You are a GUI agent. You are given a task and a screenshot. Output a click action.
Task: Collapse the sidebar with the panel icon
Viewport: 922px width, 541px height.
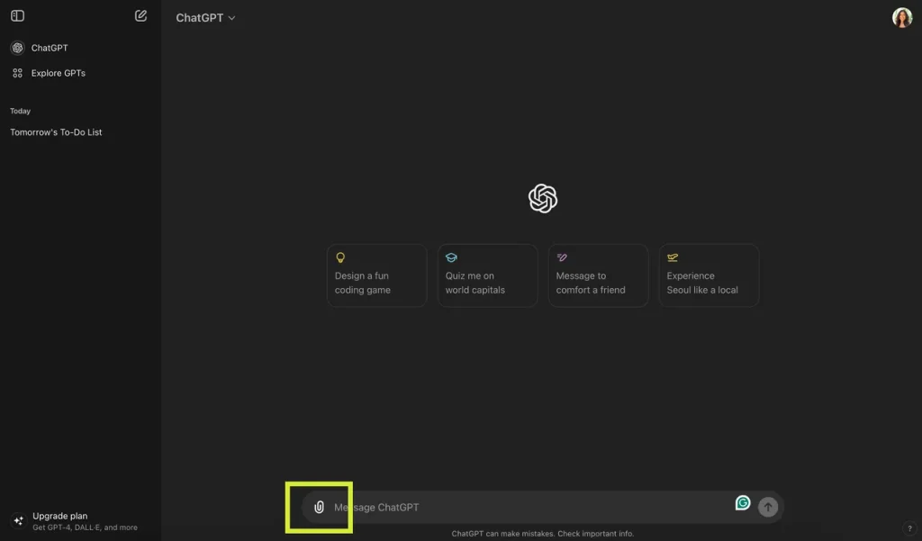point(18,16)
